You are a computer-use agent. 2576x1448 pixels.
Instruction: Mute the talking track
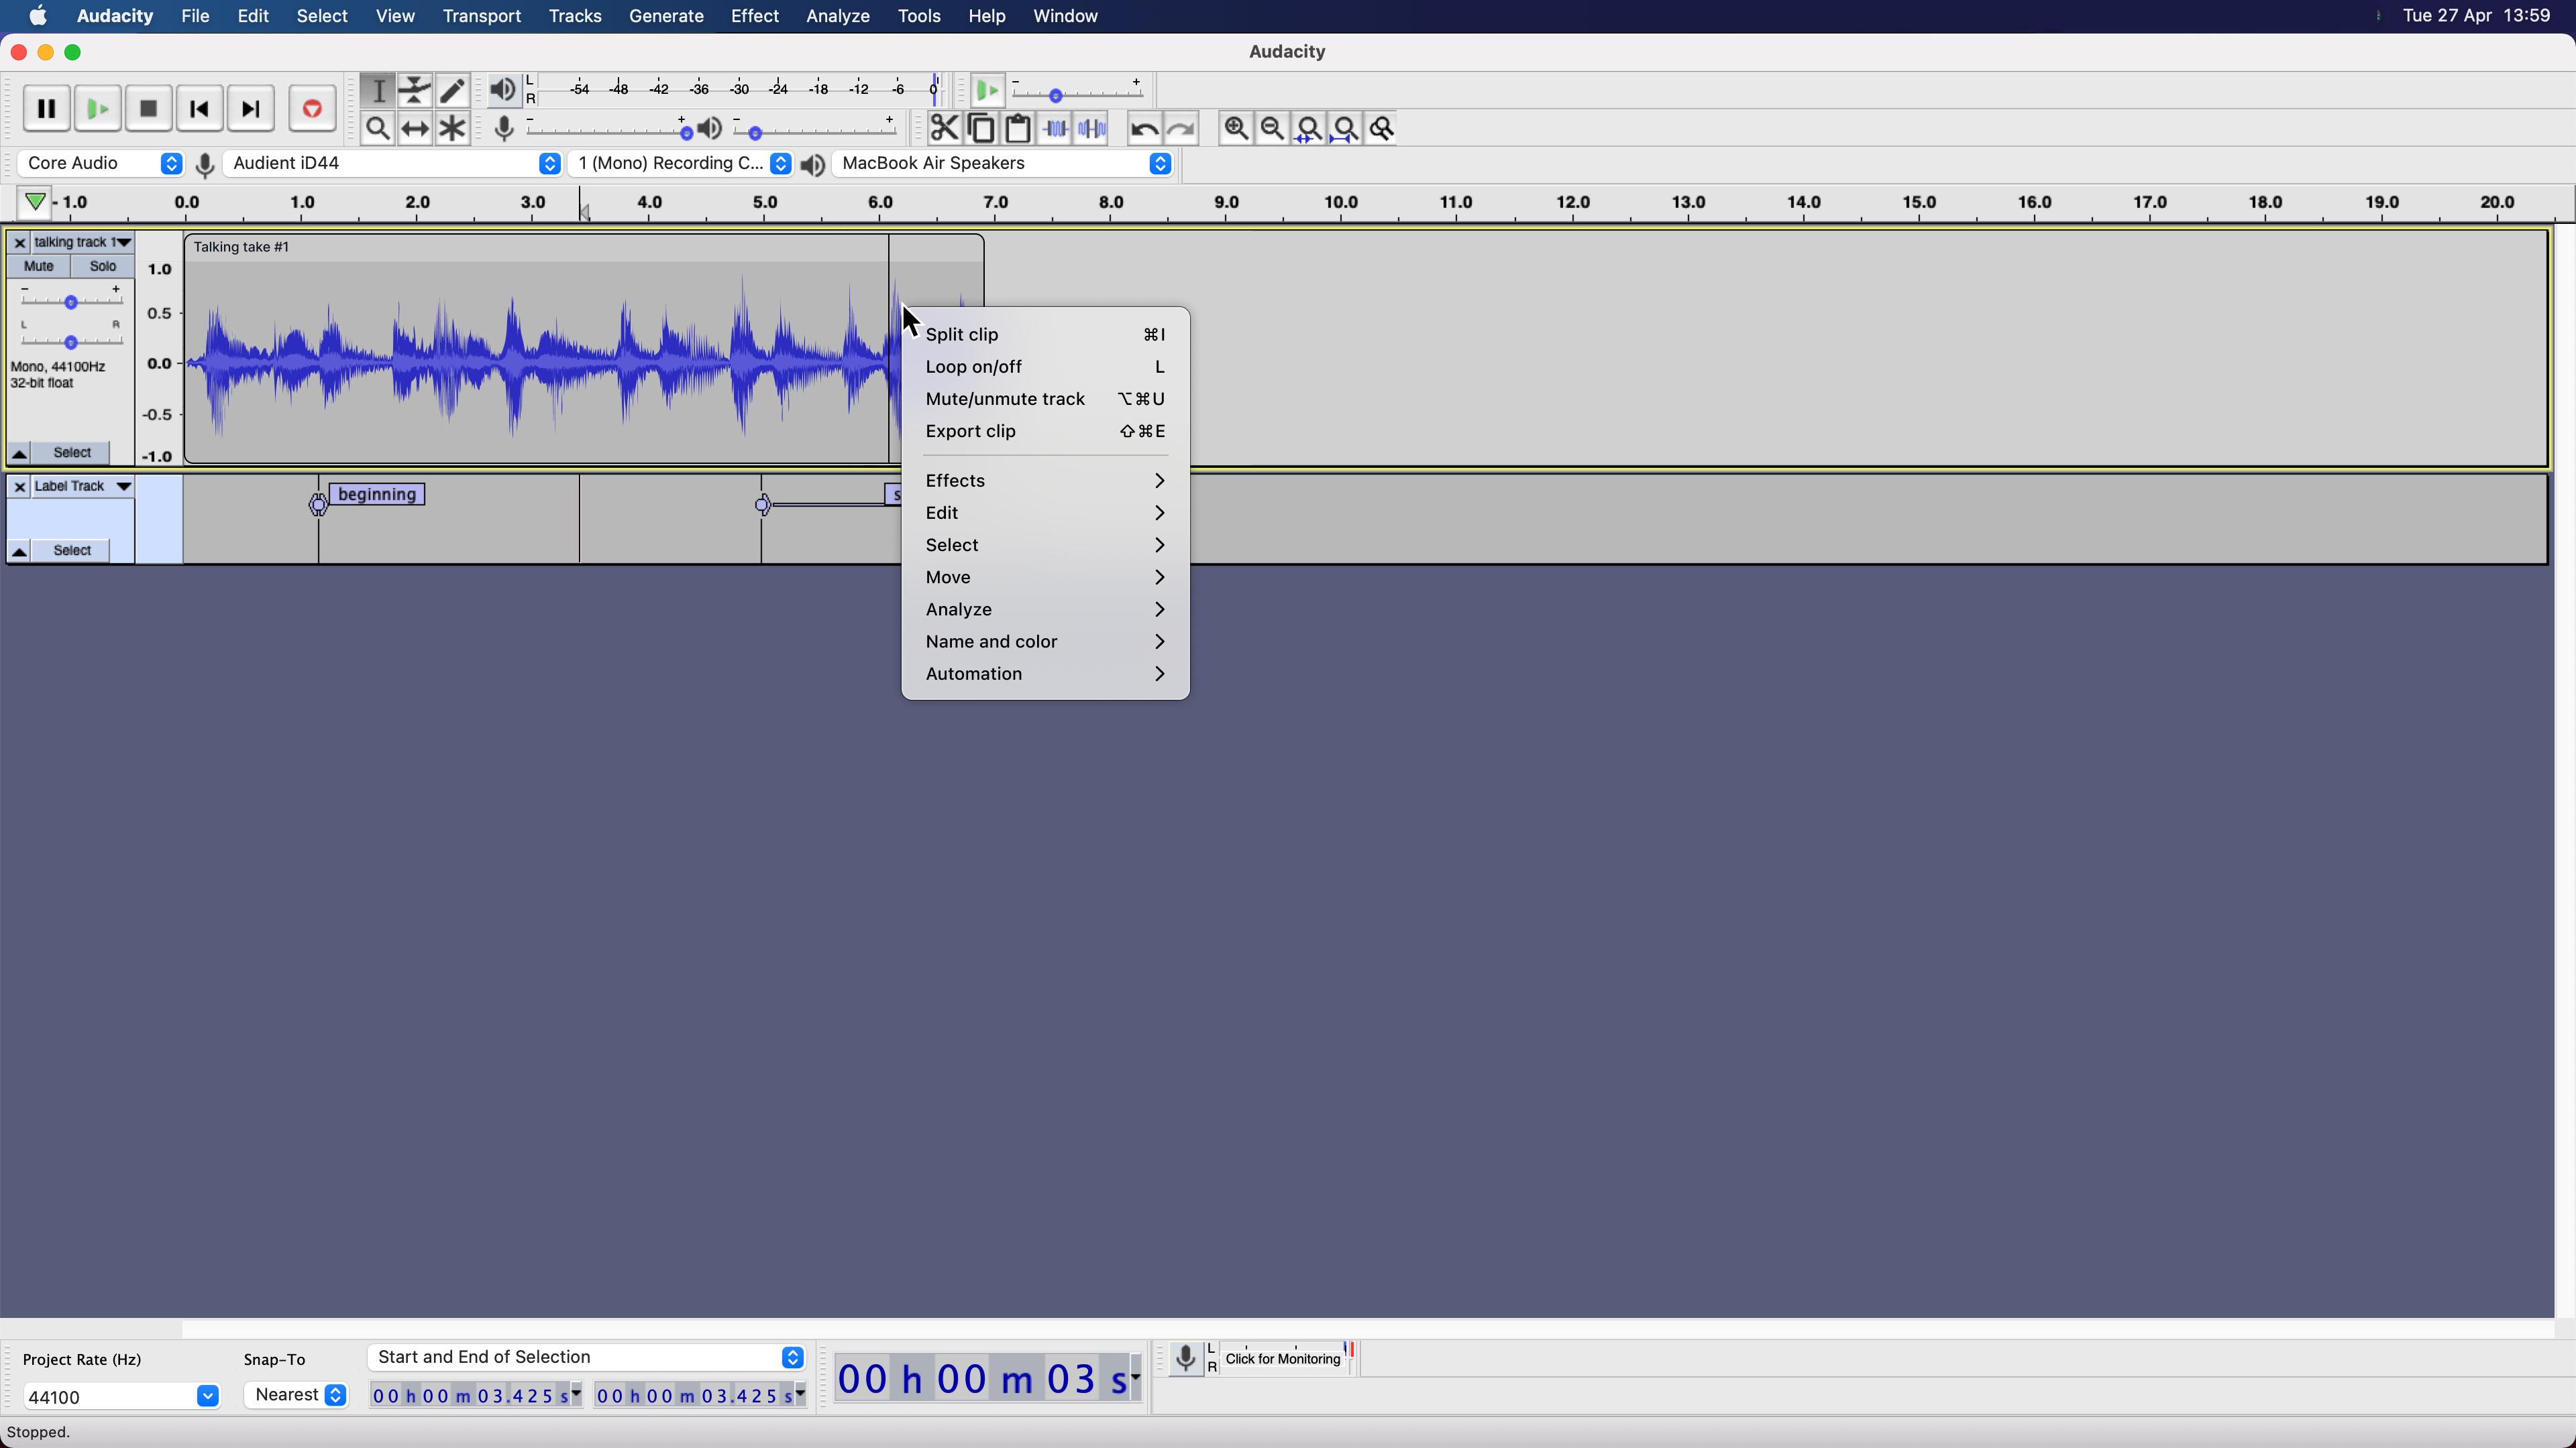pyautogui.click(x=38, y=266)
